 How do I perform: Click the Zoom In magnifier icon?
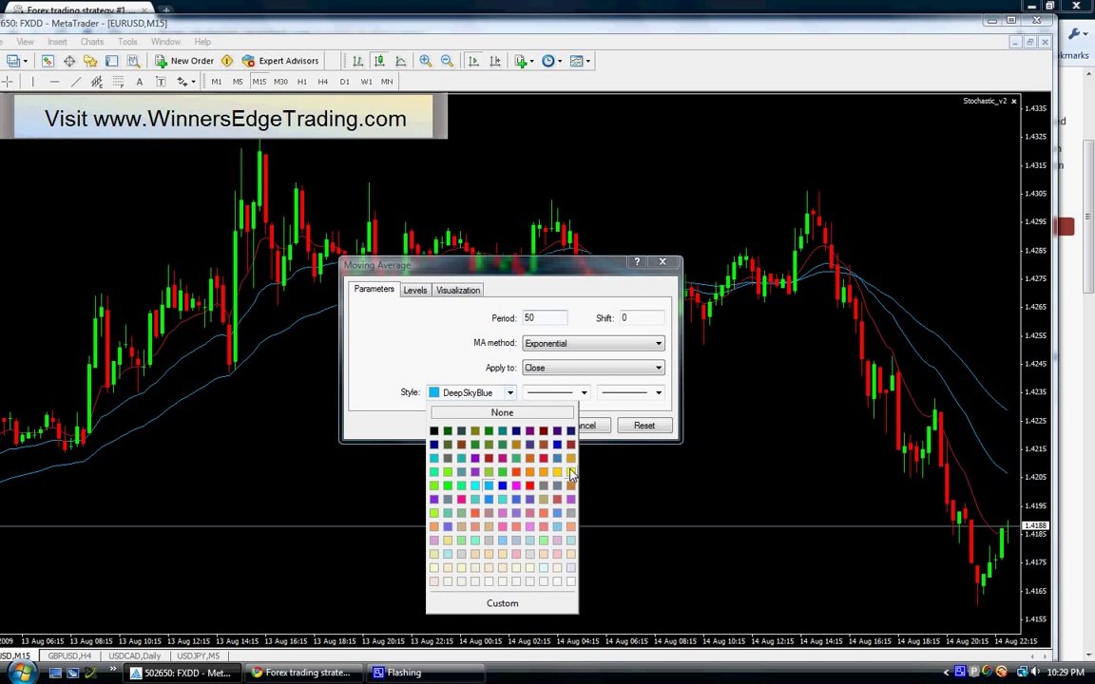(x=425, y=61)
